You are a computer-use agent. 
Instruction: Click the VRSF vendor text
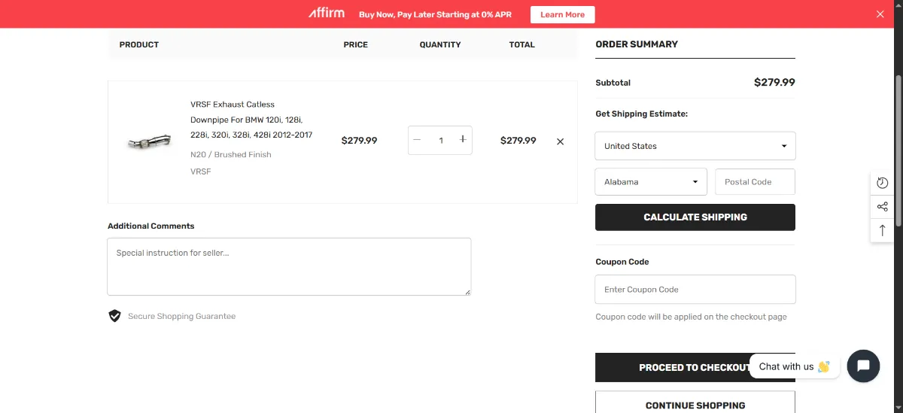[x=200, y=172]
